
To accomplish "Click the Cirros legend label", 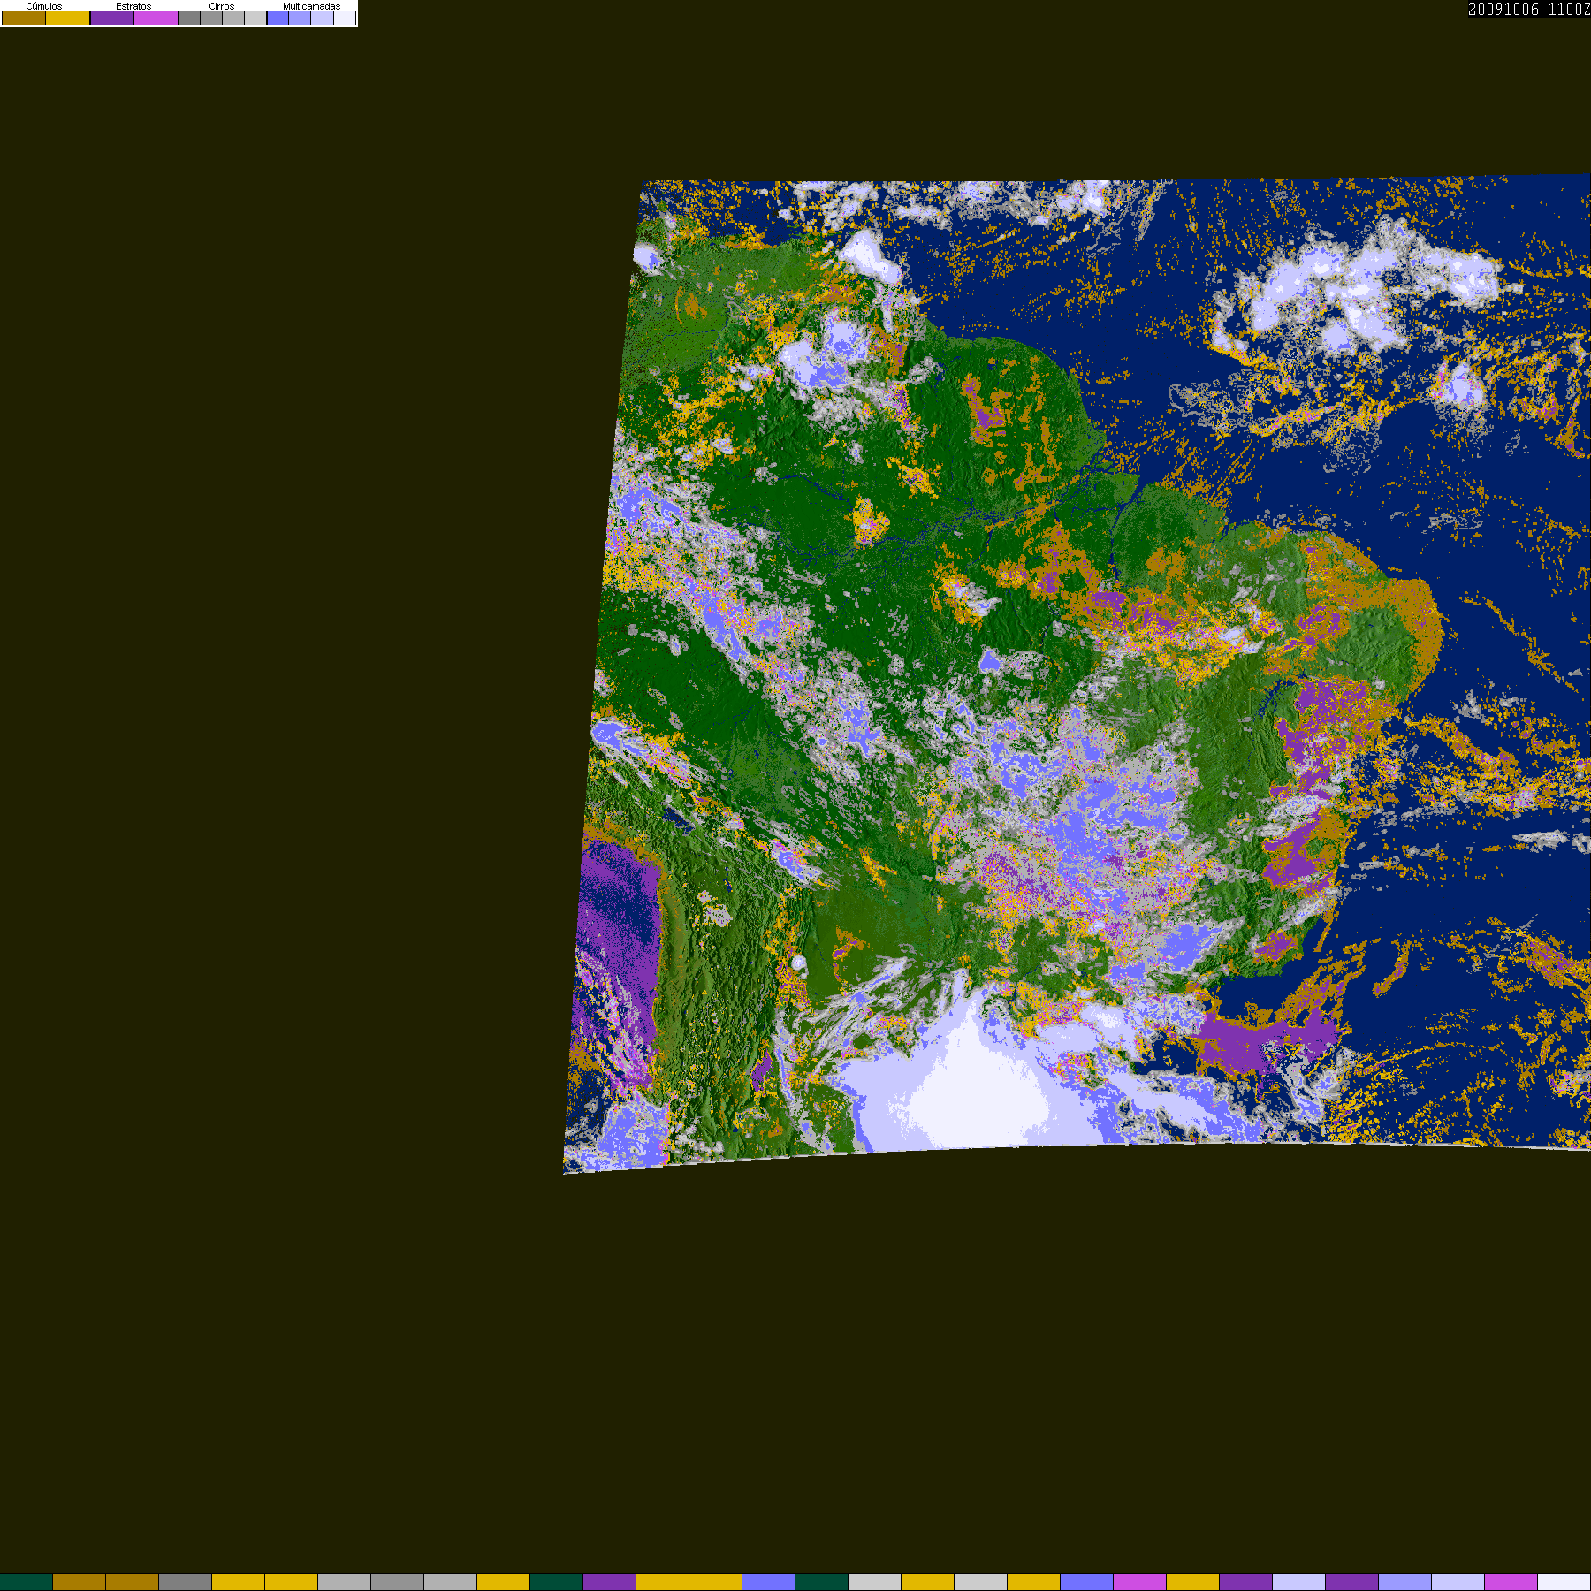I will click(221, 6).
